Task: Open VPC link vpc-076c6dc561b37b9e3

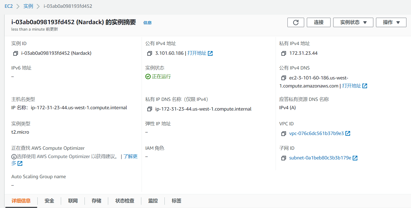Action: click(317, 133)
